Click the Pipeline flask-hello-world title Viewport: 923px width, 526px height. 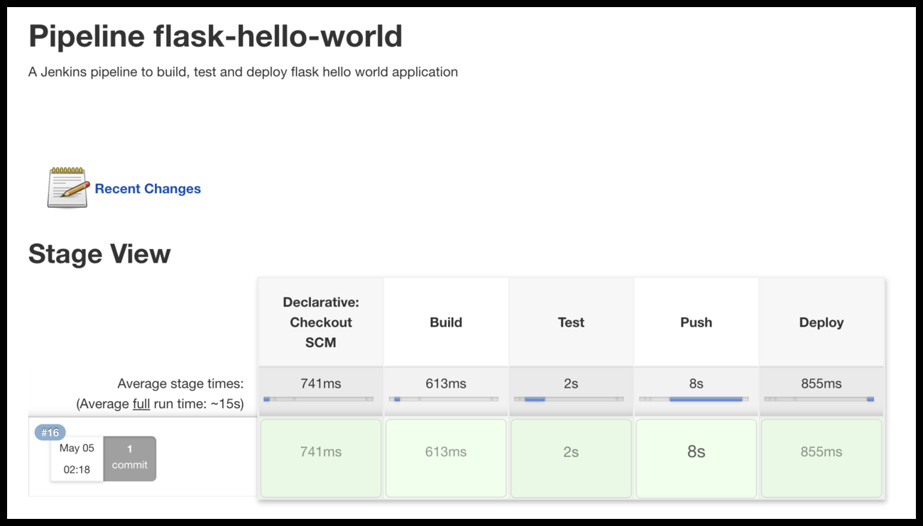(215, 36)
